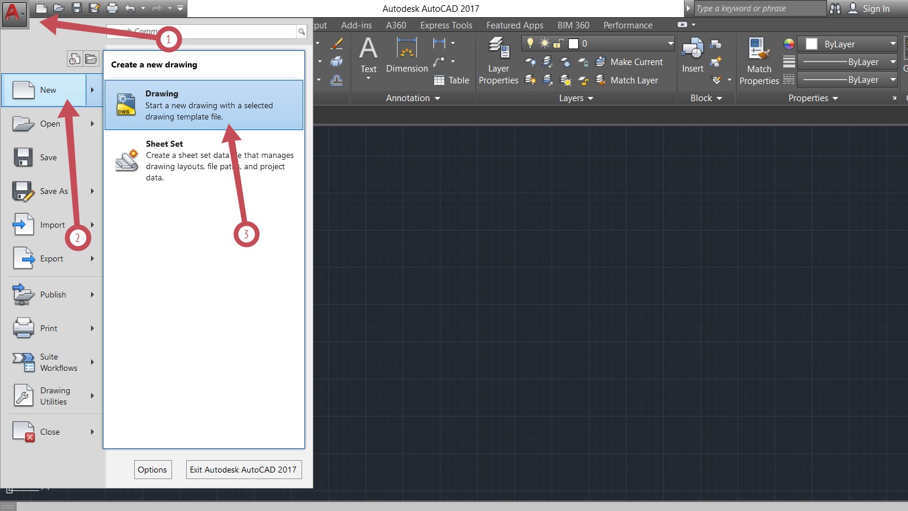Click the layer Isolate icon
908x511 pixels.
pos(548,62)
